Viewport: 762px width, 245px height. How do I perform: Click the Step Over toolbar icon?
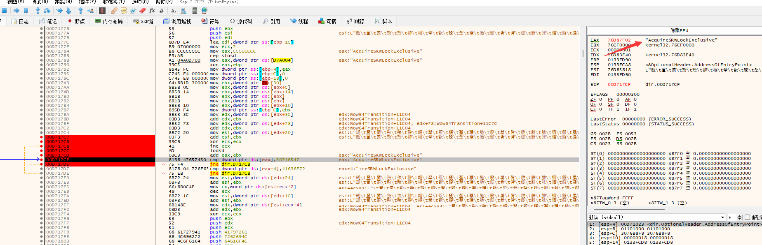(x=47, y=11)
